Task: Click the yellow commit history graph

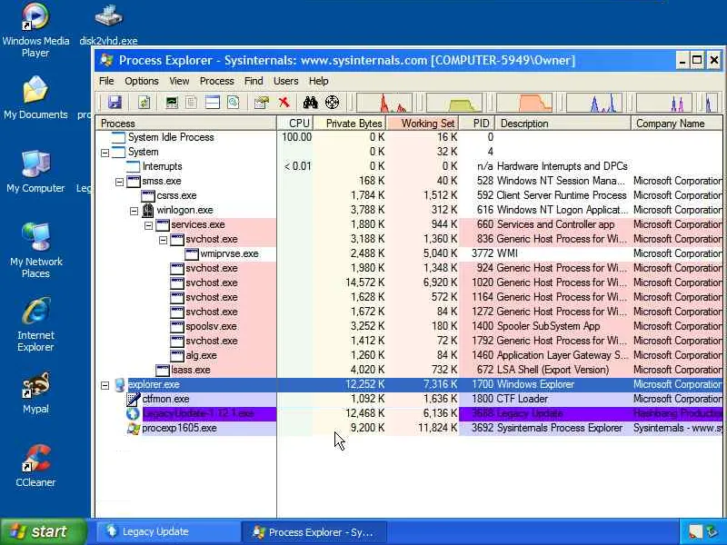Action: point(453,103)
